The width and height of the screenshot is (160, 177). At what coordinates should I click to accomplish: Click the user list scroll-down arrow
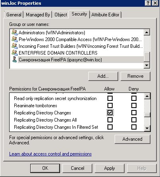point(147,65)
